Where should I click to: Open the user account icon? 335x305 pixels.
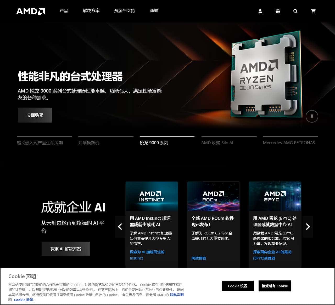point(260,11)
